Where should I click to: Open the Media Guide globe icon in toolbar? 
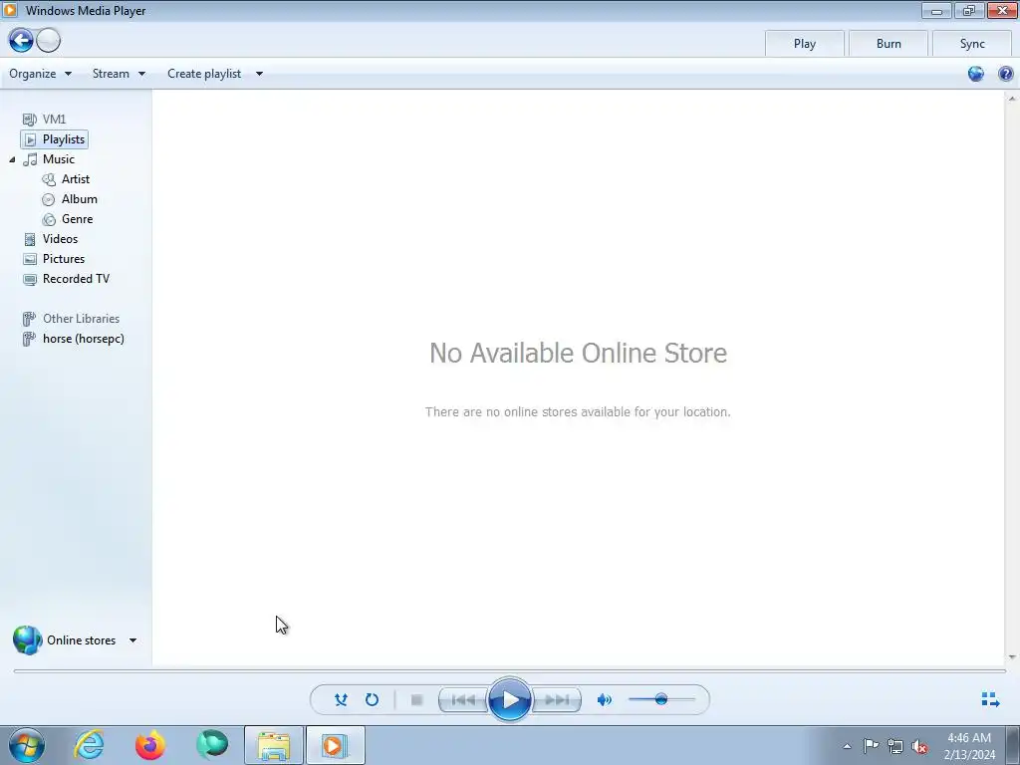976,74
